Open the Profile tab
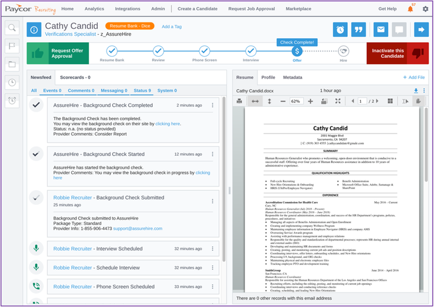The width and height of the screenshot is (434, 307). [268, 77]
